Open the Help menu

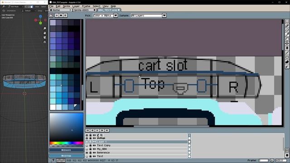[x=113, y=6]
